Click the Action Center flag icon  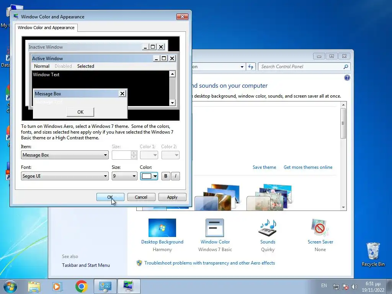coord(345,286)
